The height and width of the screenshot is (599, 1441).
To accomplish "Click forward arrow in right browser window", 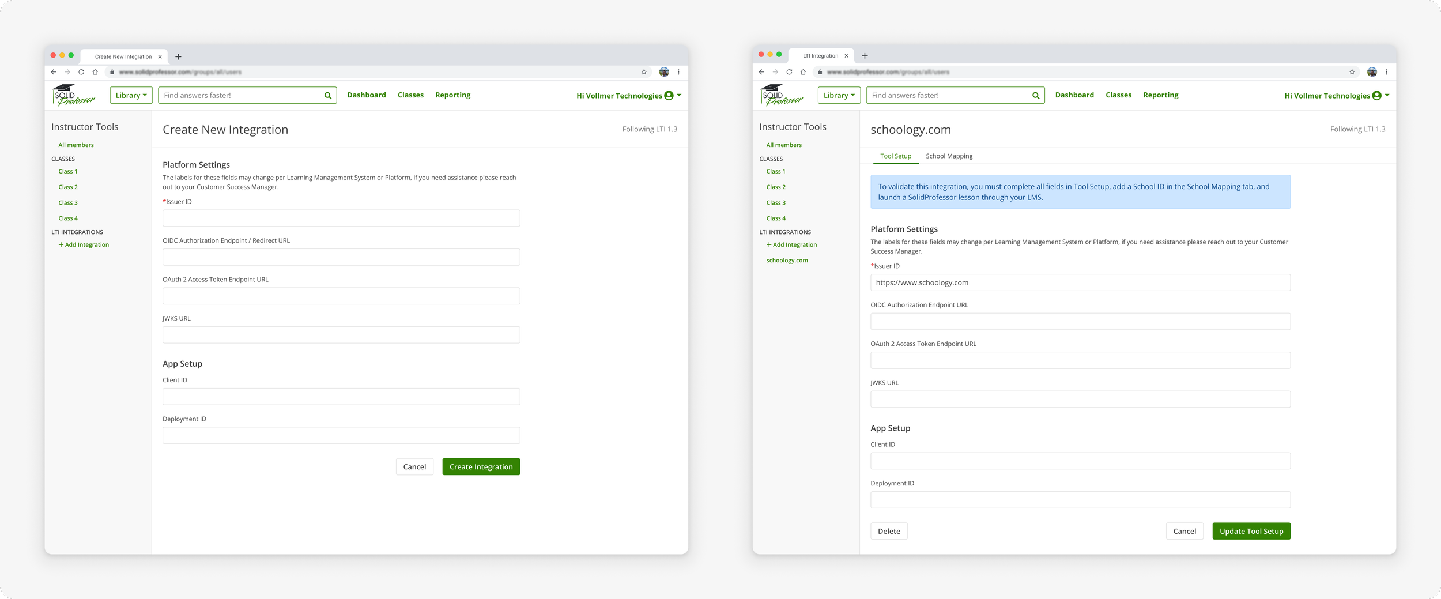I will pos(775,72).
